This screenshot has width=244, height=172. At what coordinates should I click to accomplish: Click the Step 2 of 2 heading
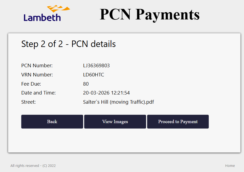[x=68, y=44]
